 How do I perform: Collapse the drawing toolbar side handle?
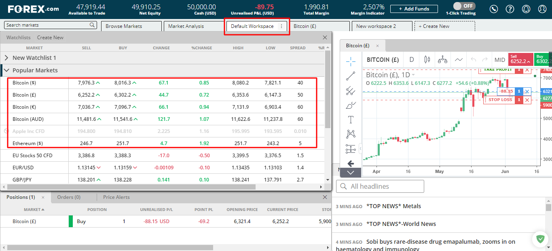pos(360,149)
